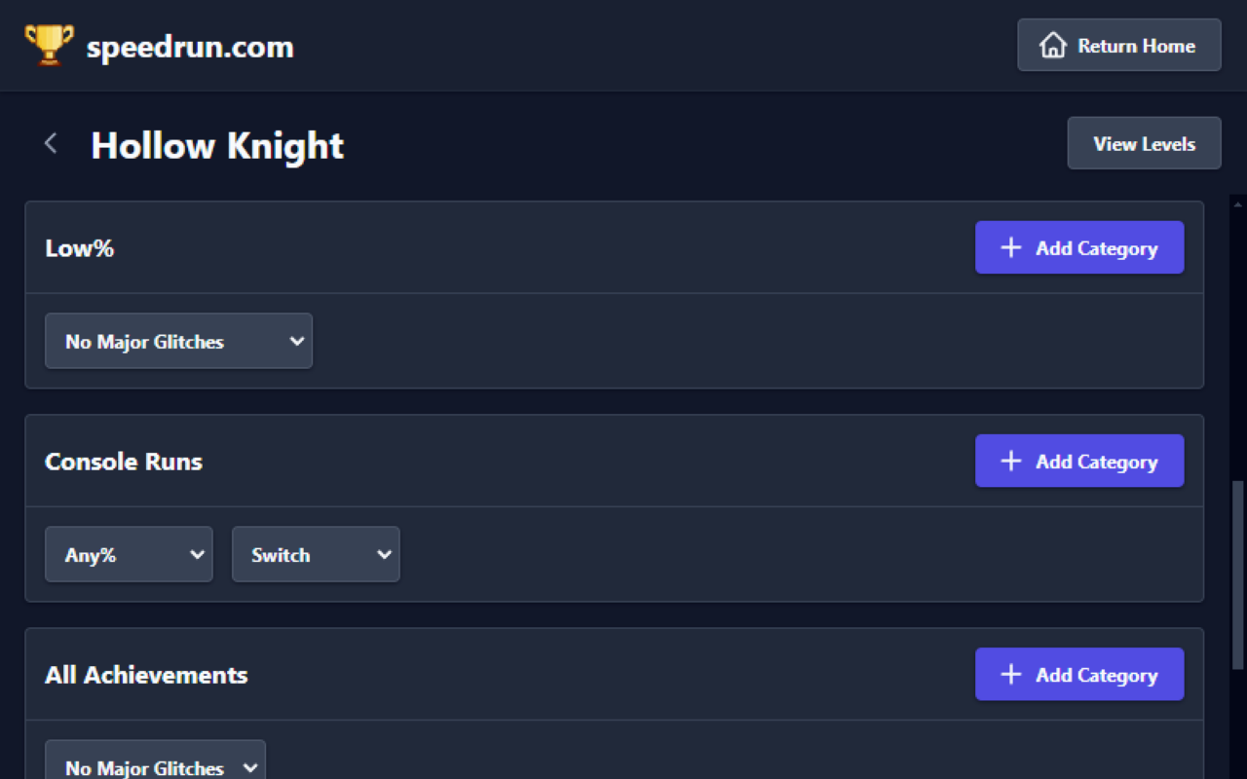Click the speedrun.com site title
Image resolution: width=1247 pixels, height=779 pixels.
click(190, 47)
